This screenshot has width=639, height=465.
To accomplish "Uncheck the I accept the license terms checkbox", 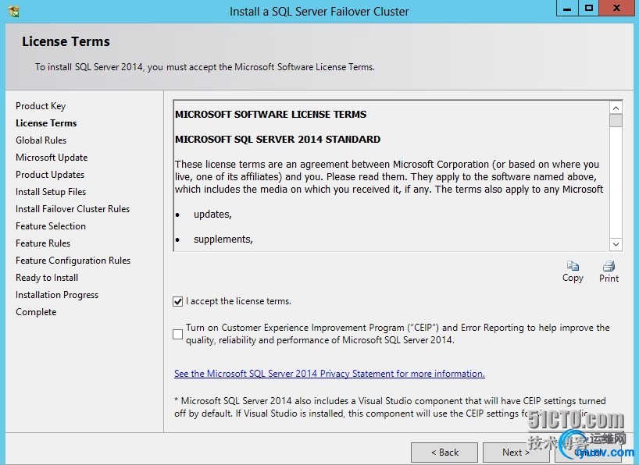I will point(177,301).
